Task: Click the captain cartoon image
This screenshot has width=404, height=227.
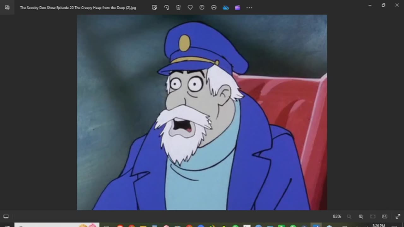Action: pos(202,112)
